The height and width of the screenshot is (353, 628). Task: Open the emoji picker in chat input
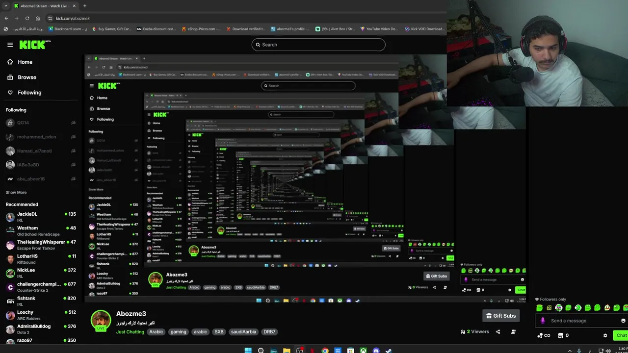(x=623, y=321)
